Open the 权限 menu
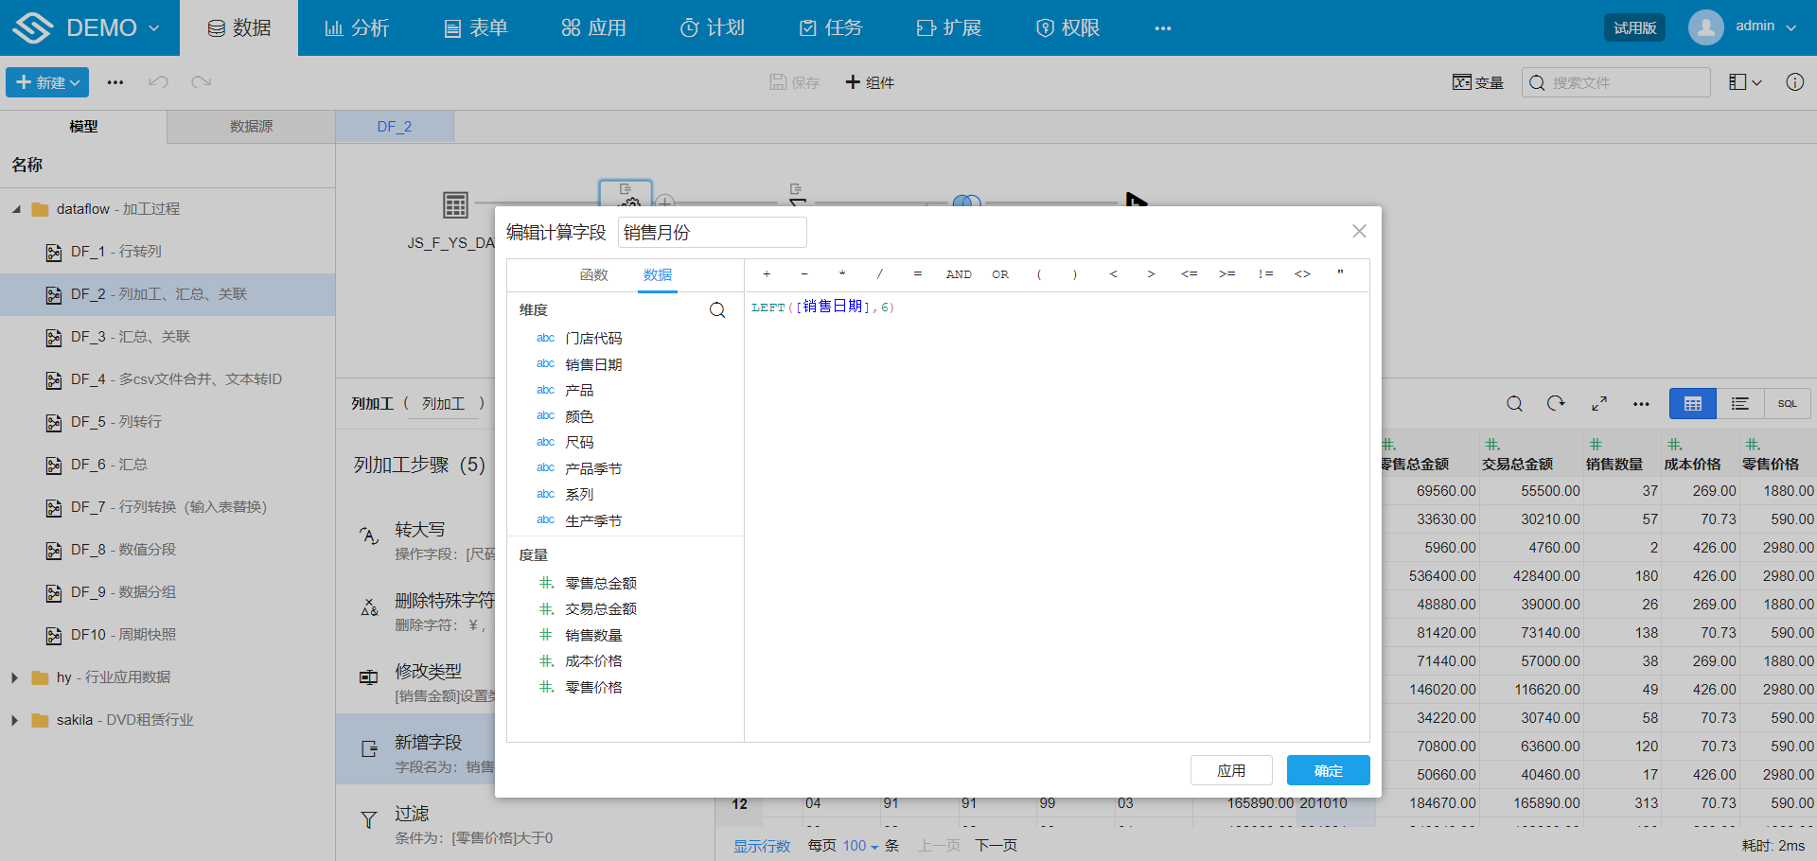Image resolution: width=1817 pixels, height=861 pixels. [x=1067, y=27]
